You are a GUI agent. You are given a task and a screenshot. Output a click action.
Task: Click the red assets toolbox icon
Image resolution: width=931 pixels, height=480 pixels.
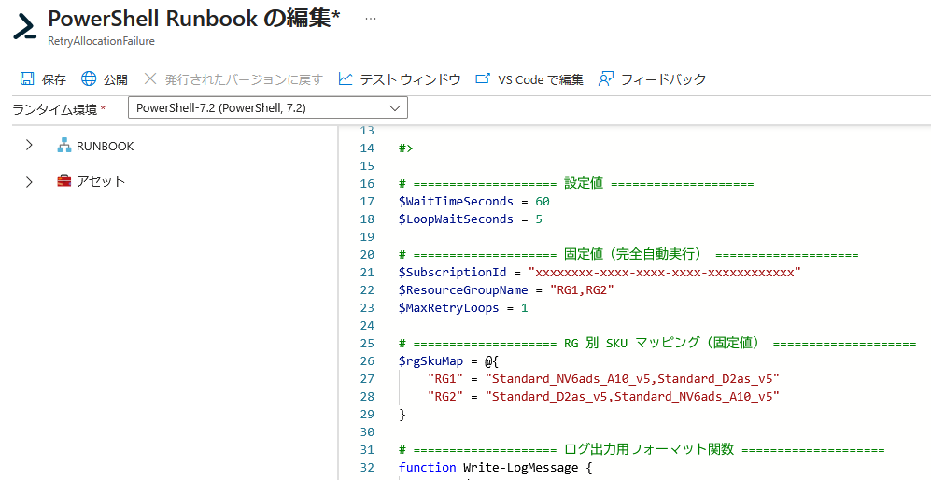pos(64,181)
